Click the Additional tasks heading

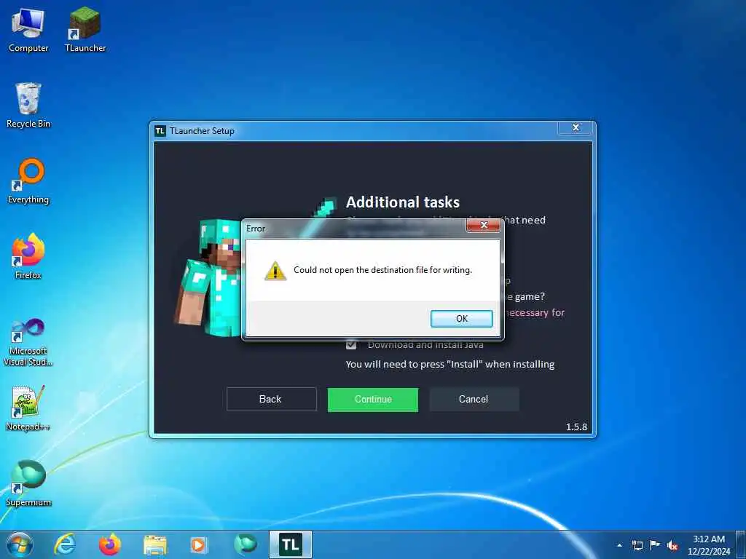pyautogui.click(x=402, y=202)
